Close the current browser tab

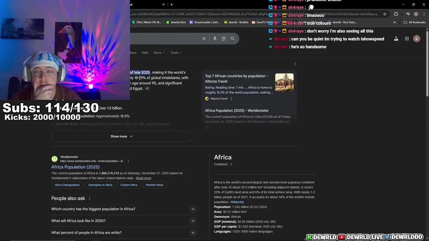pos(164,4)
